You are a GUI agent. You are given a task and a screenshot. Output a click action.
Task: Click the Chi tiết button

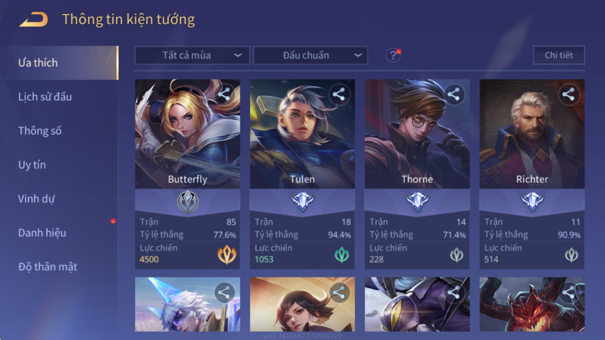point(559,55)
